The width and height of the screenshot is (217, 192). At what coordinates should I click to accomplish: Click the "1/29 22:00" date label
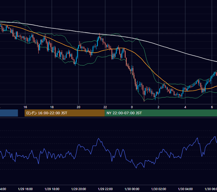[x=105, y=189]
